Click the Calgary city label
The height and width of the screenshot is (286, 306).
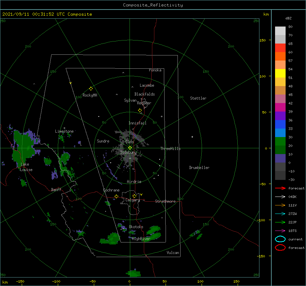coord(133,200)
